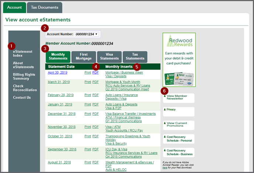The image size is (254, 173).
Task: Open the January 31, 2019 statement
Action: point(60,105)
